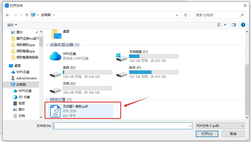Open the help button

243,25
